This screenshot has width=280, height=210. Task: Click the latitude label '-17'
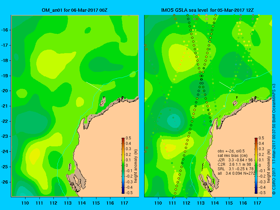point(4,45)
